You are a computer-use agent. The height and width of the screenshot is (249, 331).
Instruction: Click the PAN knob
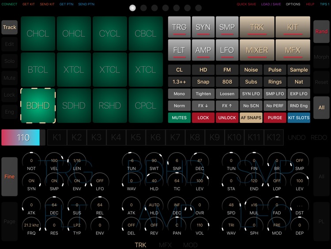click(x=177, y=226)
